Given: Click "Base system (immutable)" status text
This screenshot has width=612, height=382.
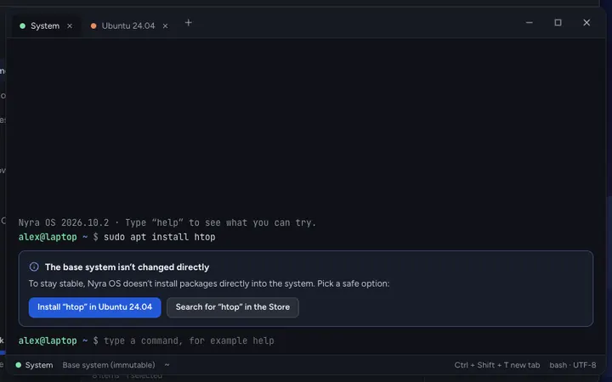Looking at the screenshot, I should tap(109, 365).
